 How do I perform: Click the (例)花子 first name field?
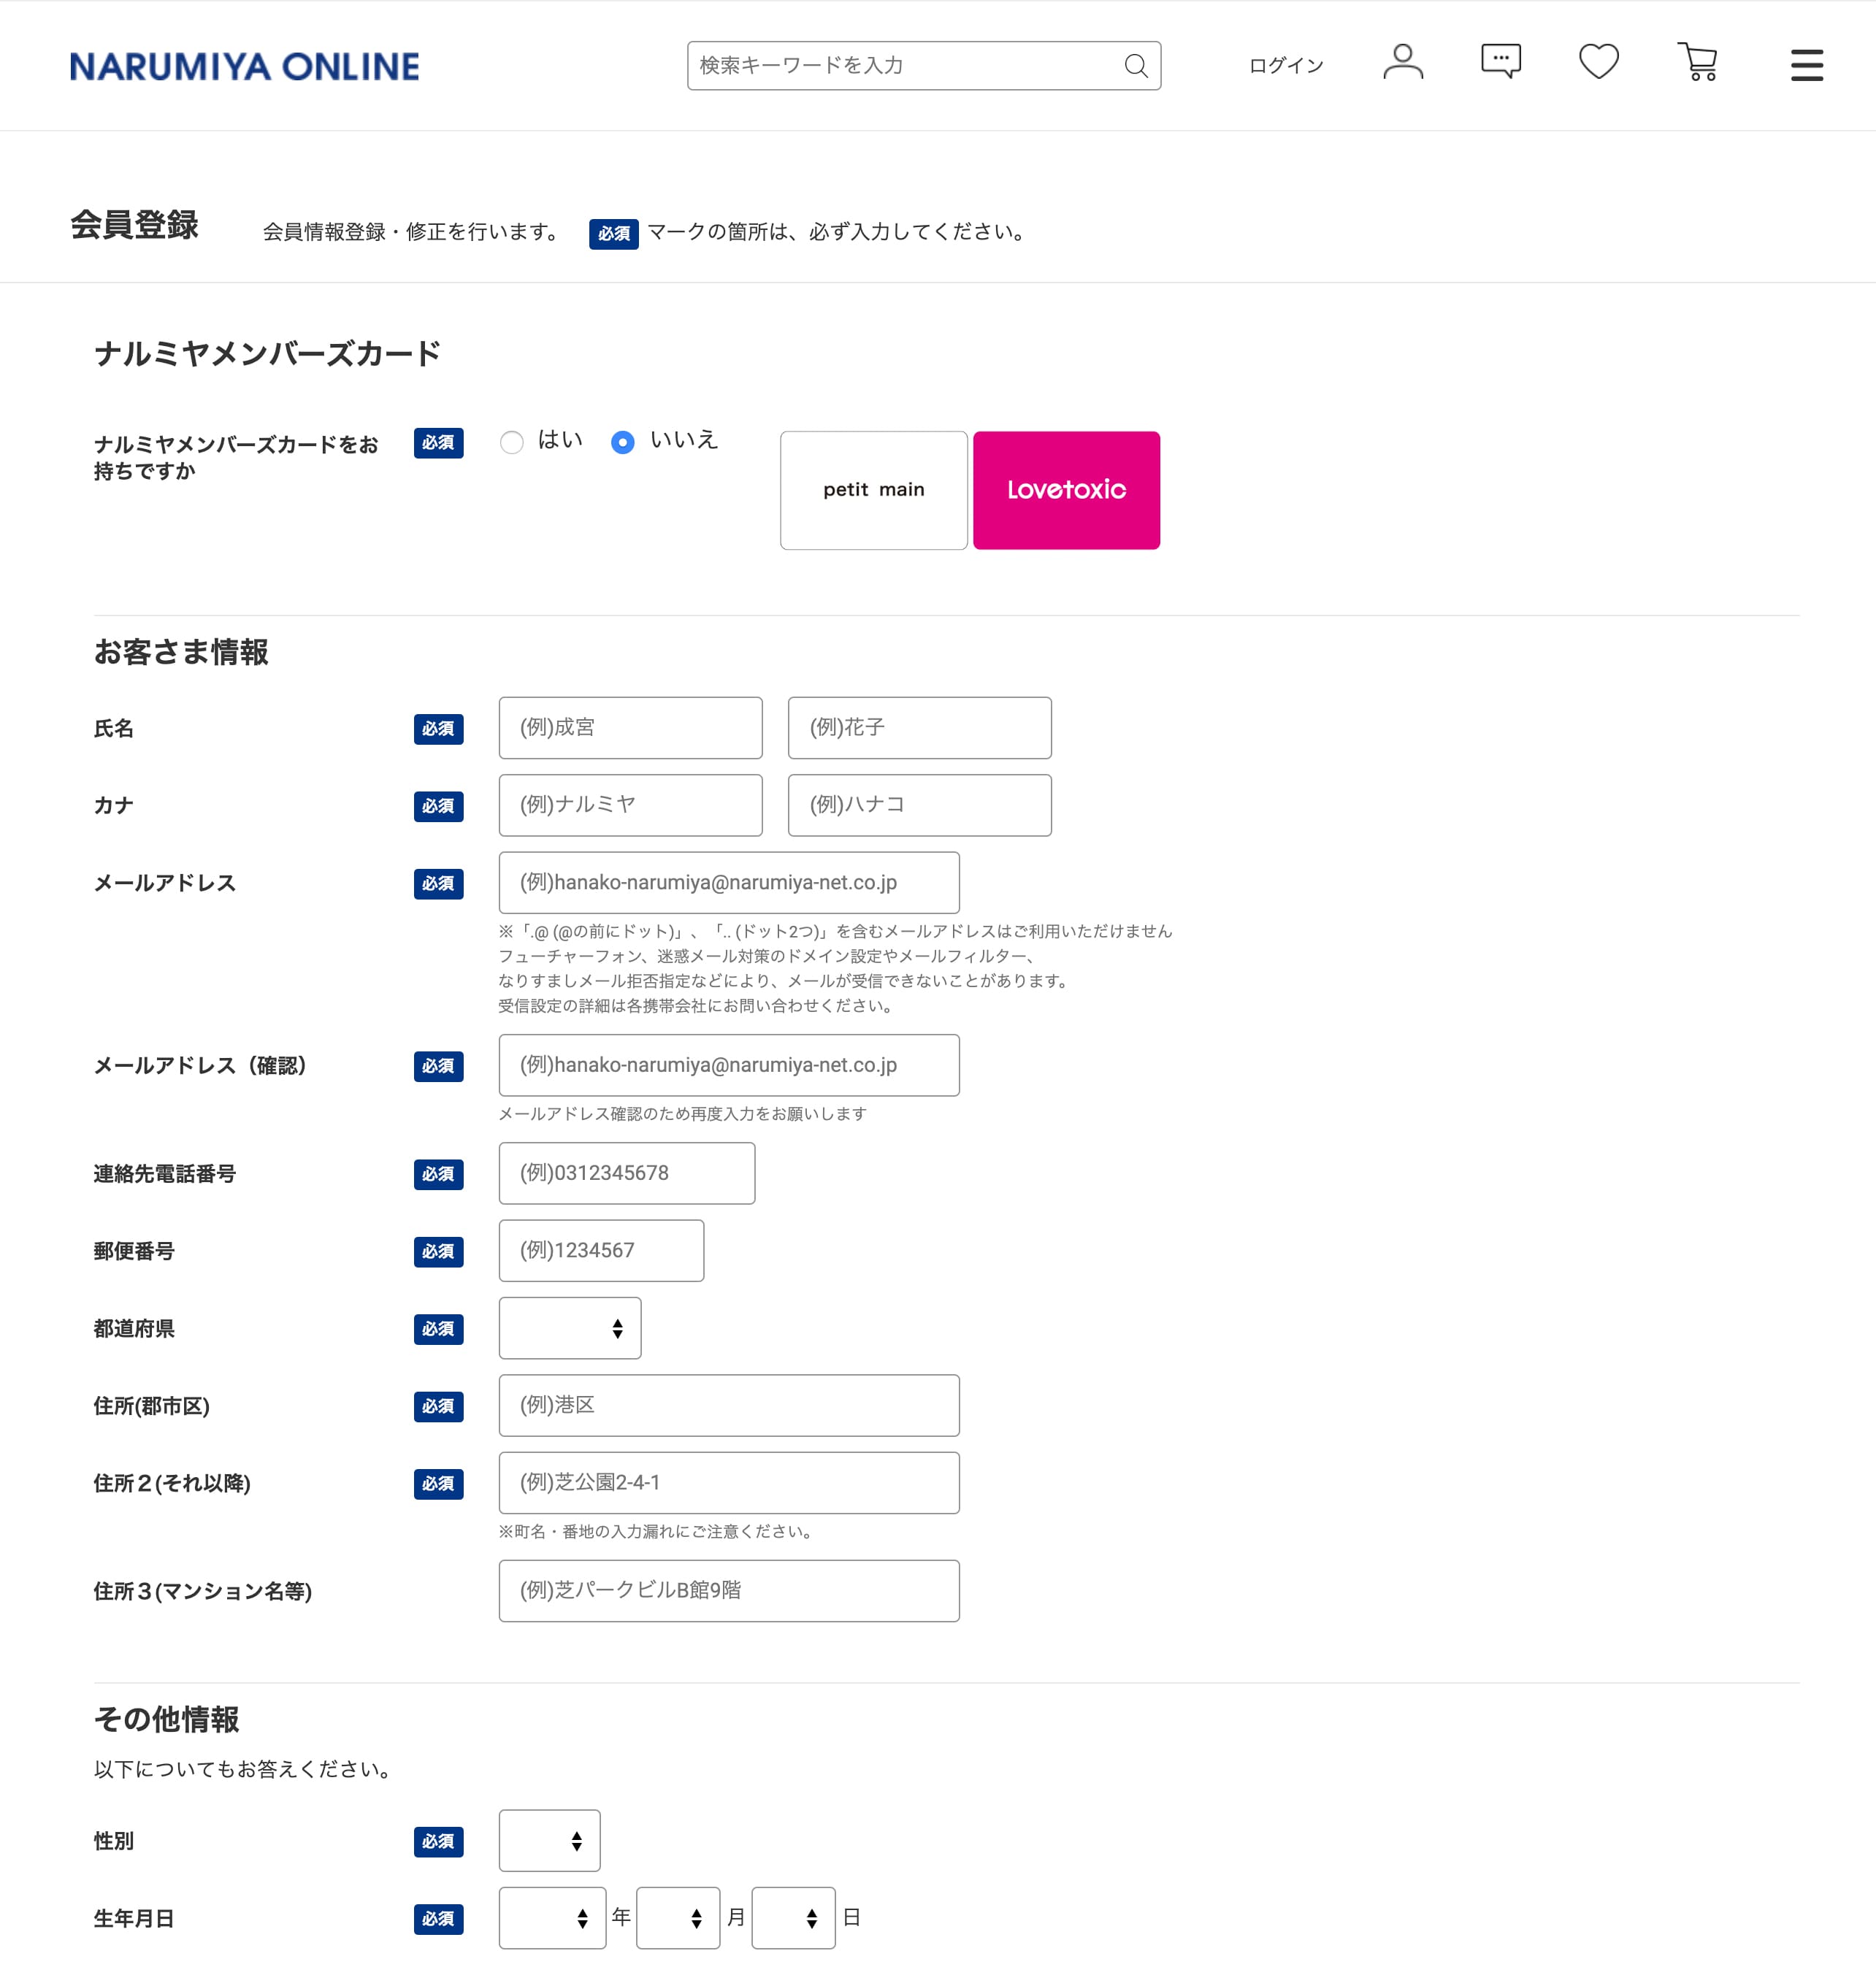919,728
